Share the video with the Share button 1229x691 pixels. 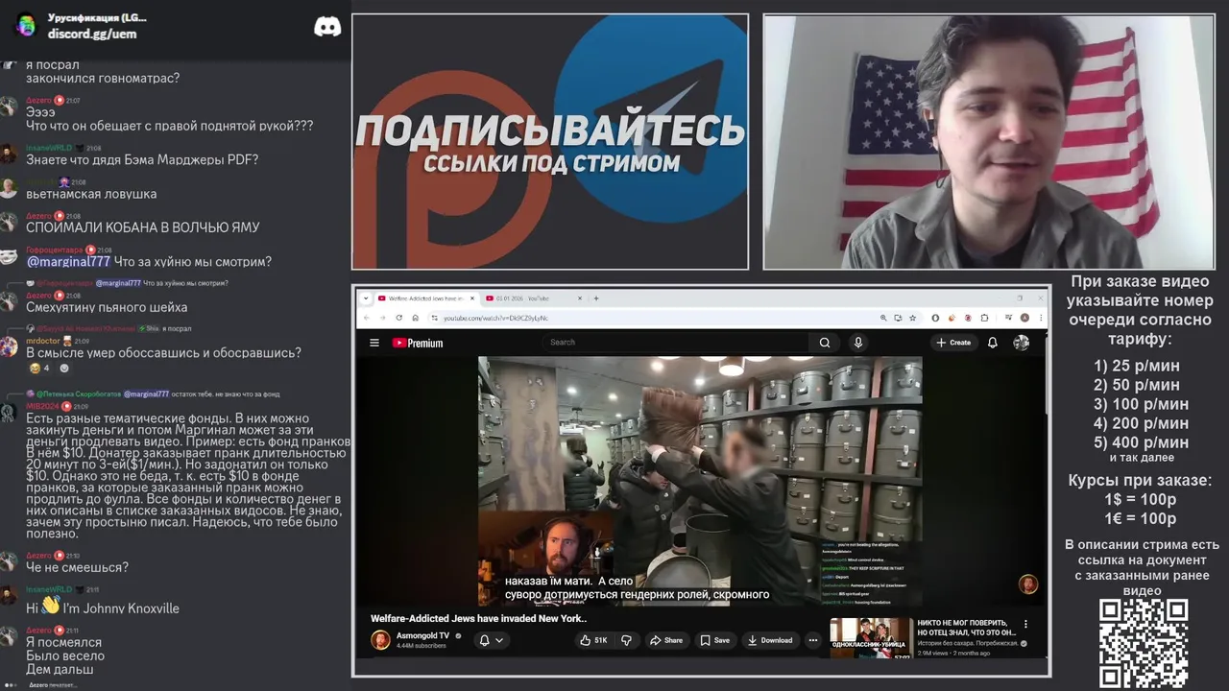666,640
